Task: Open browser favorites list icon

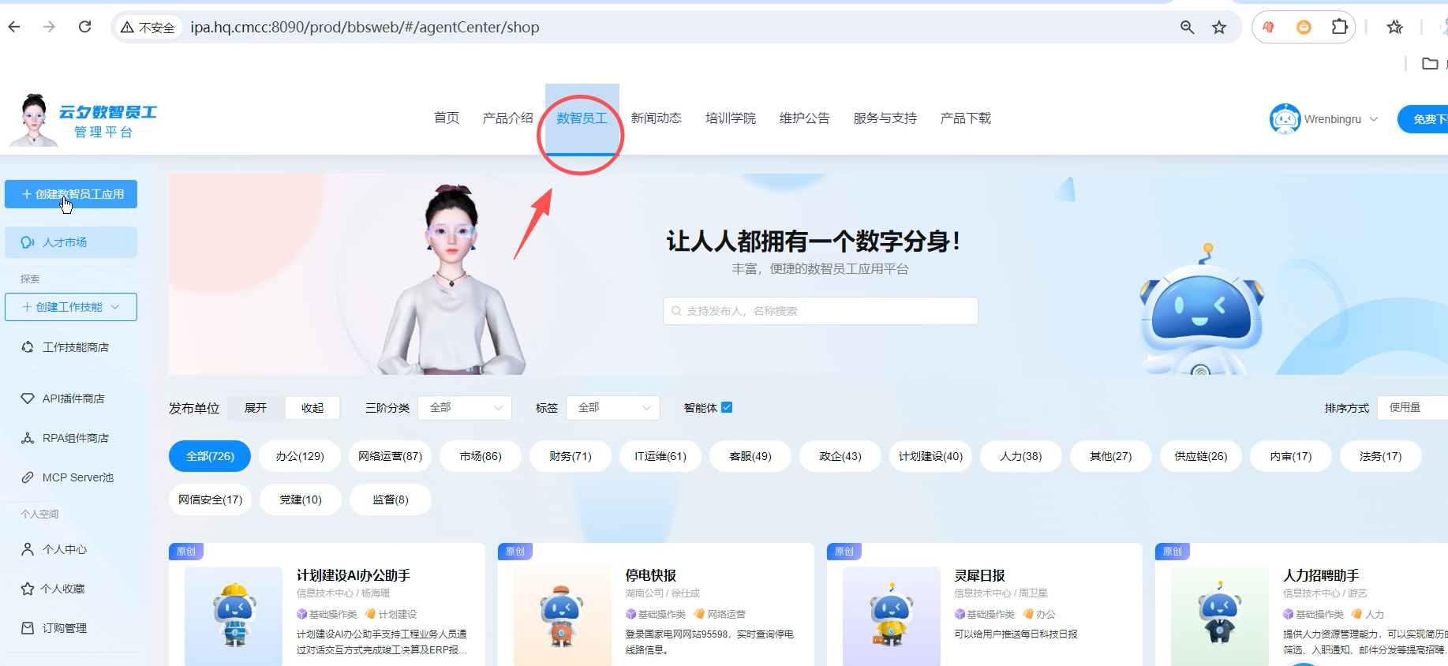Action: pyautogui.click(x=1394, y=27)
